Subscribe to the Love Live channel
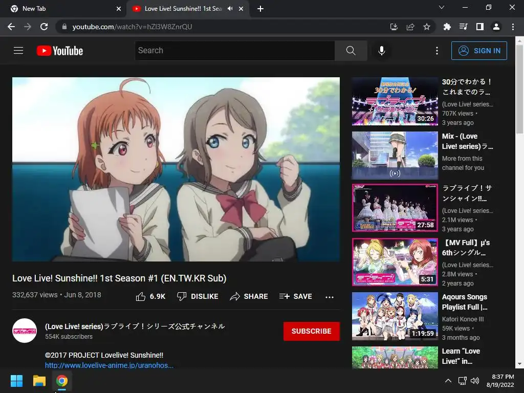The width and height of the screenshot is (524, 393). [312, 331]
